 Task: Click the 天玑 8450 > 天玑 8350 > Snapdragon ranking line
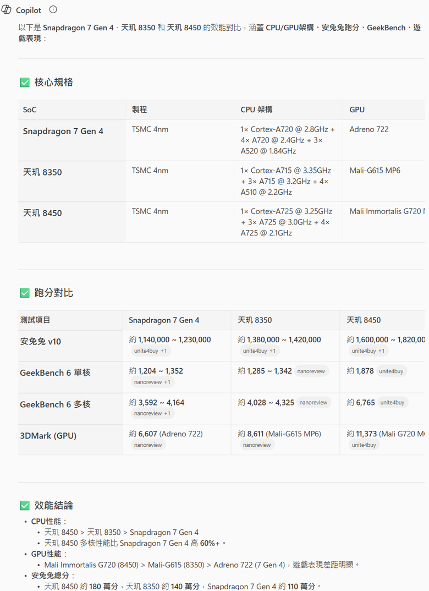[122, 532]
